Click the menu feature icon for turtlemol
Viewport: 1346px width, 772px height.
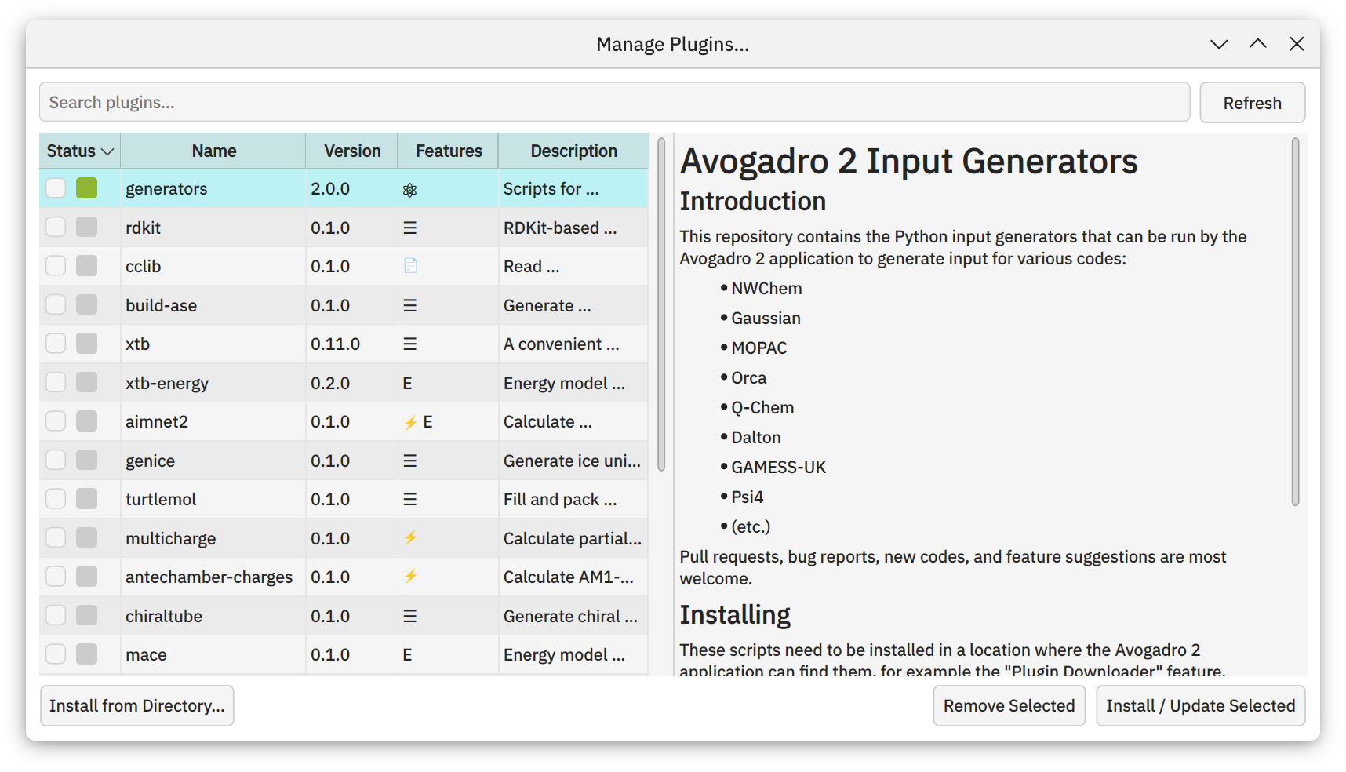click(x=409, y=500)
